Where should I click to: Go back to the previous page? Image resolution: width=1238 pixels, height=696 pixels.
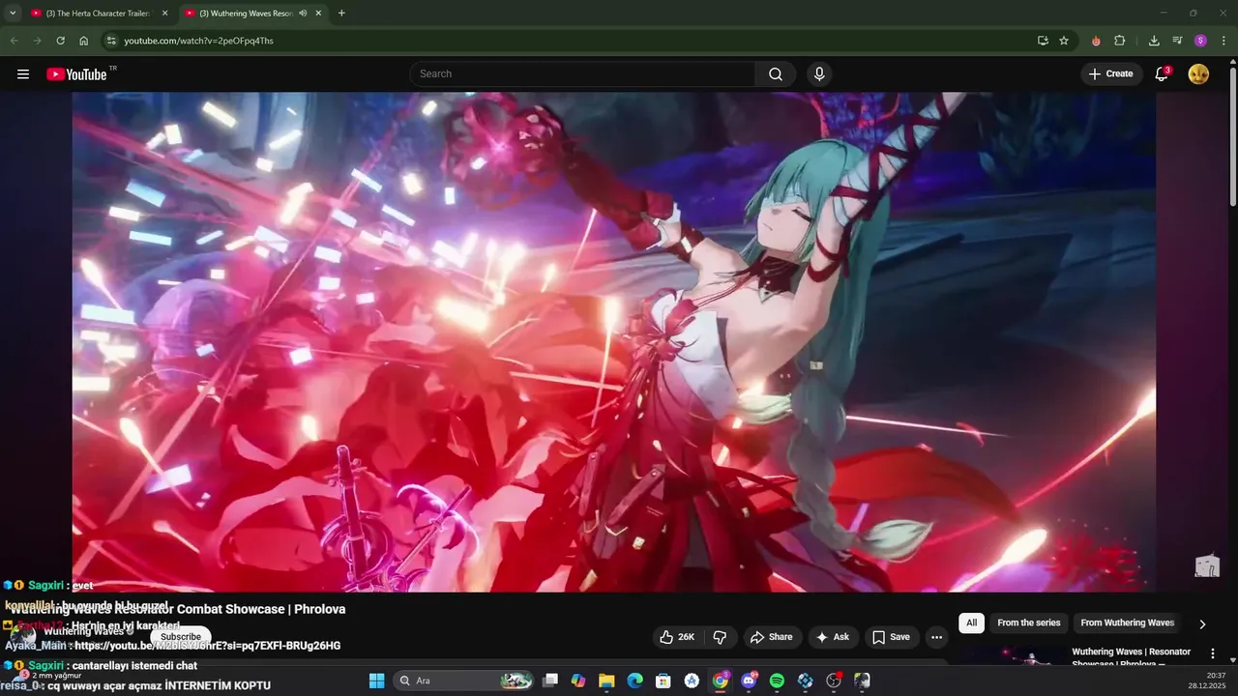point(14,41)
